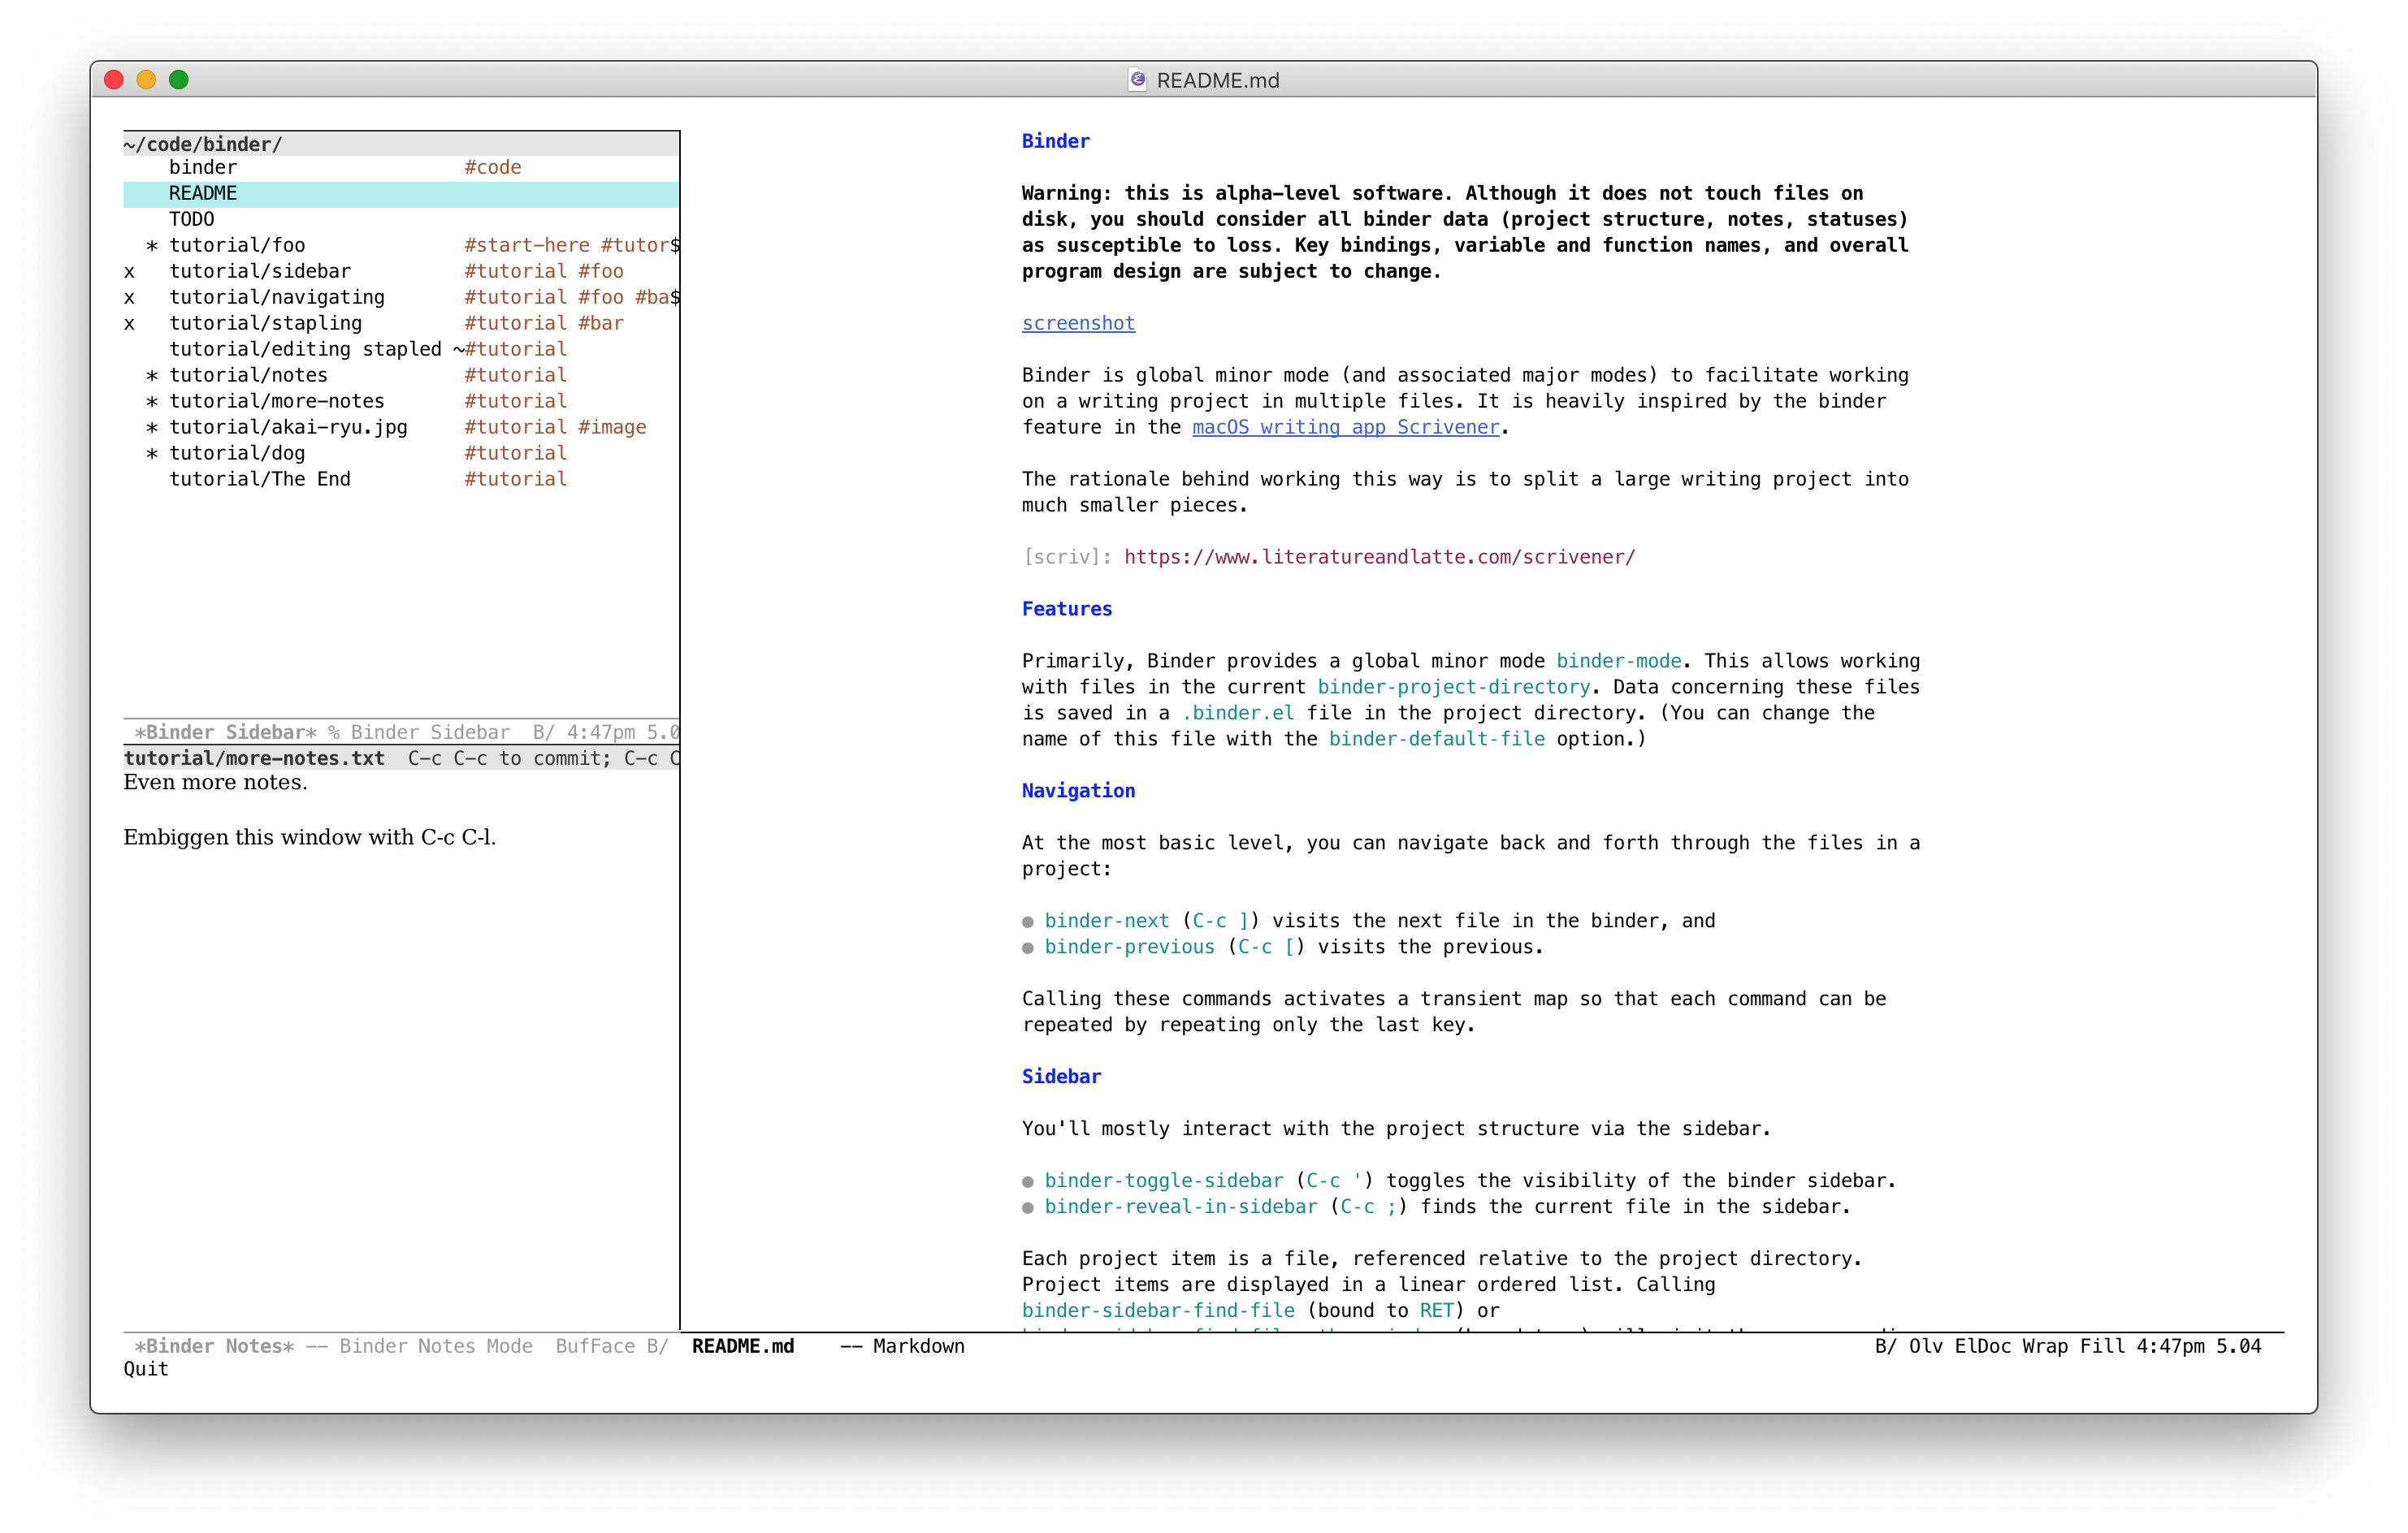Click BufFace minor mode indicator
Image resolution: width=2408 pixels, height=1533 pixels.
coord(595,1345)
